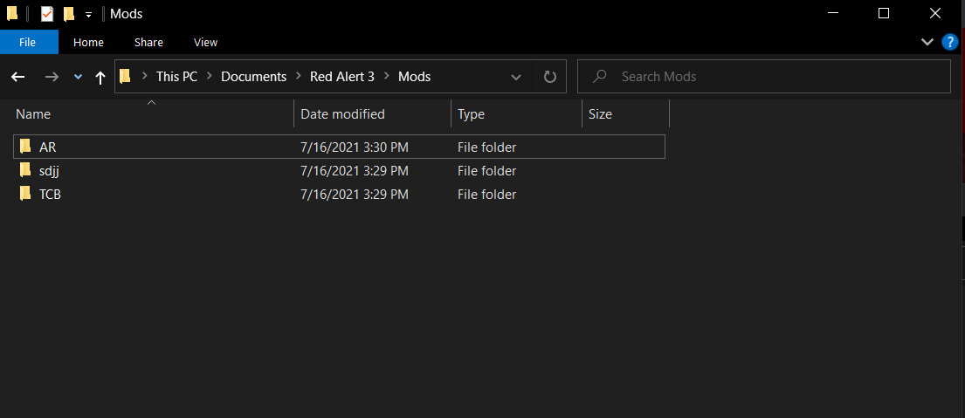
Task: Open Customize Quick Access Toolbar dropdown
Action: [88, 15]
